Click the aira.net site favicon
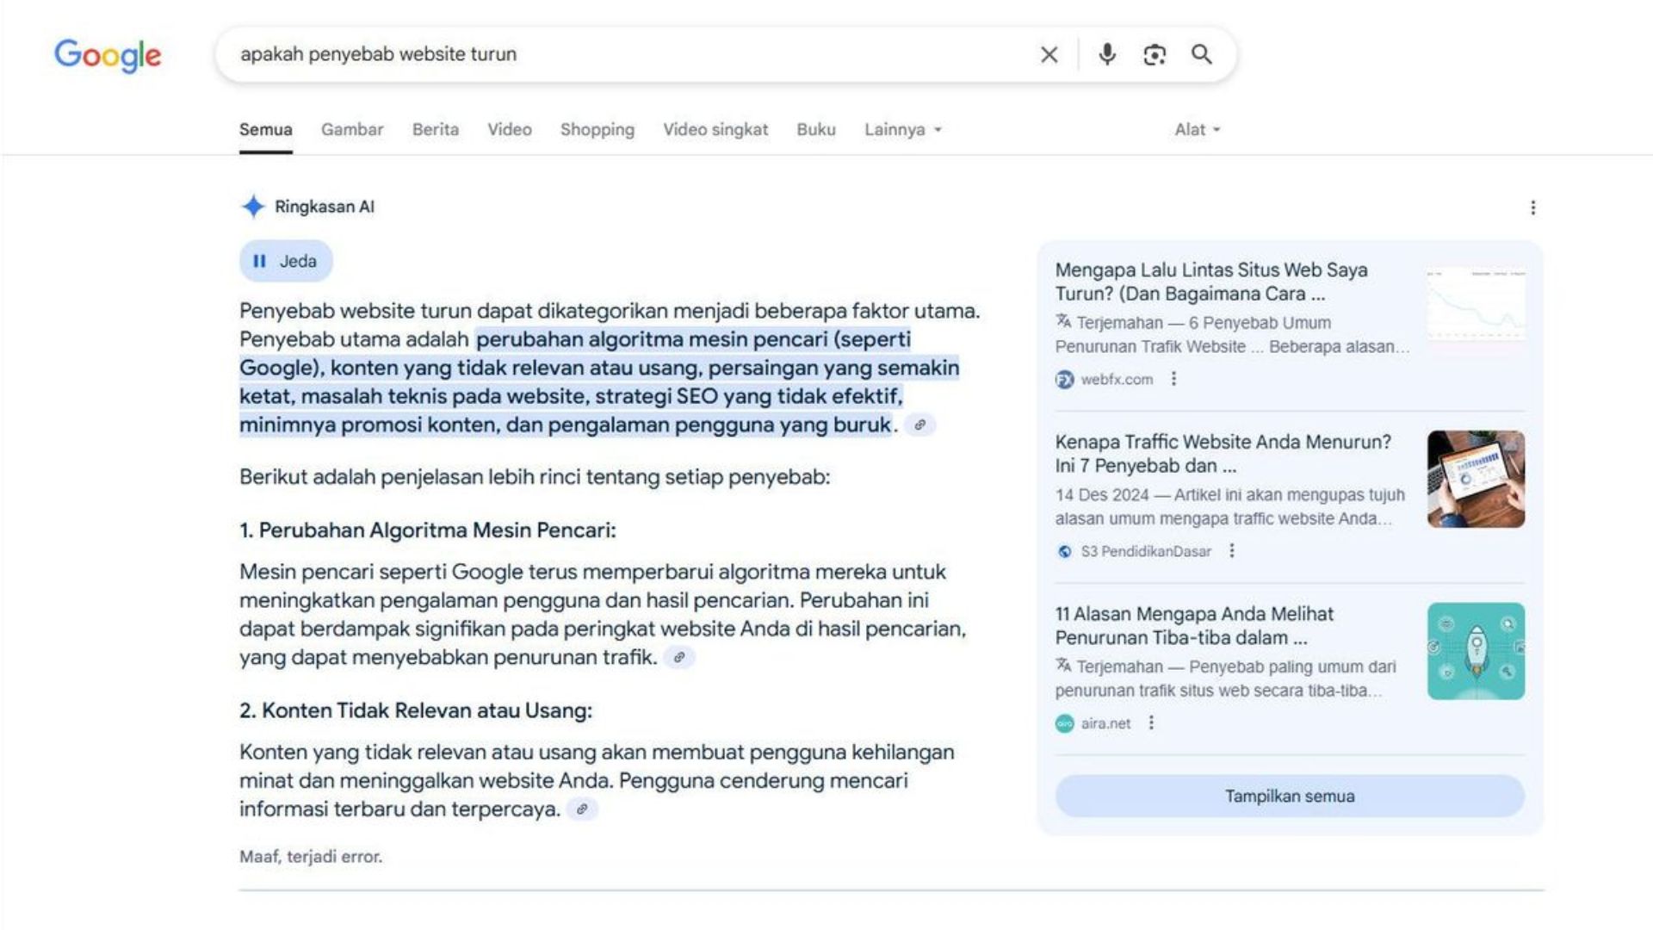The width and height of the screenshot is (1653, 930). point(1063,723)
